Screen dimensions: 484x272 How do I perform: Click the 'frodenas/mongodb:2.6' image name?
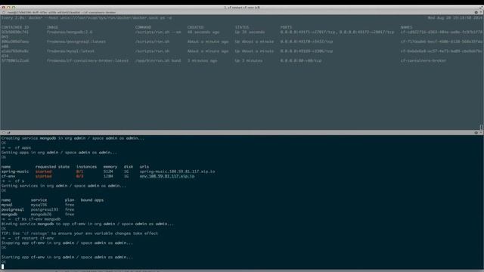tap(70, 32)
